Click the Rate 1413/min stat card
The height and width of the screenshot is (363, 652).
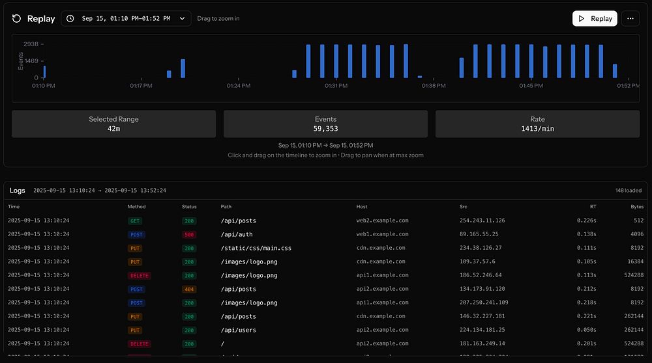tap(537, 124)
